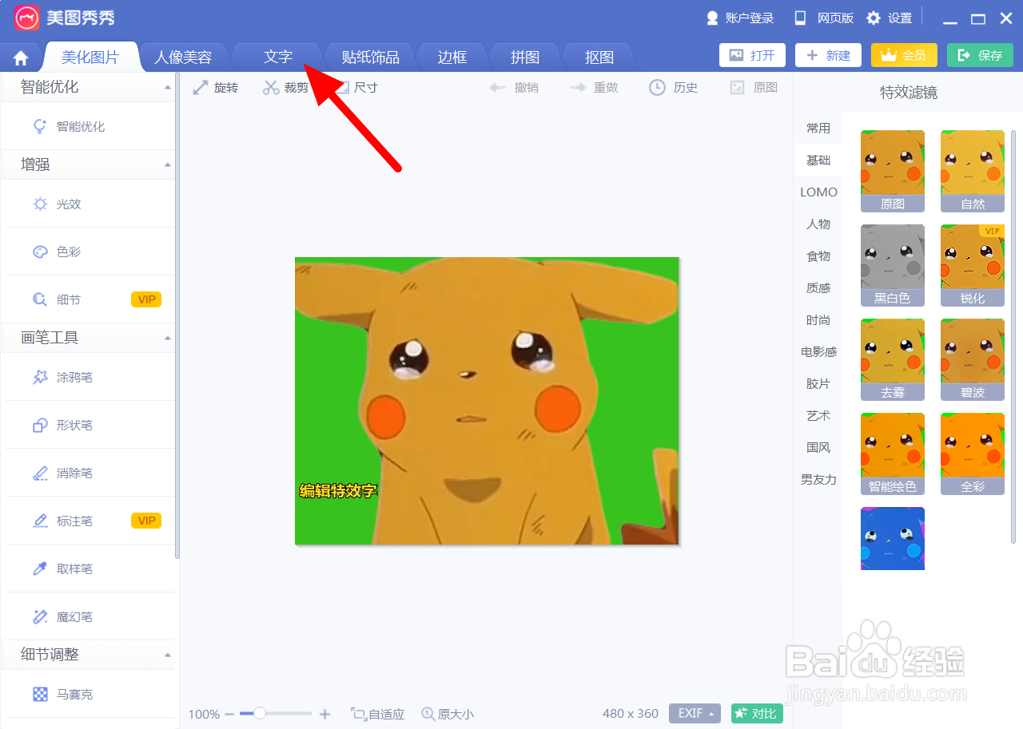Select the 基础 filter category

(x=818, y=160)
